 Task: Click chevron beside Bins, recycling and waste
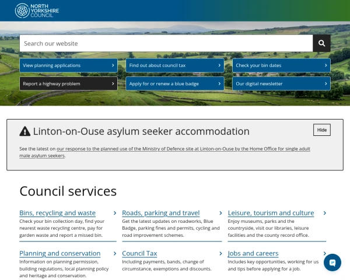coord(115,213)
